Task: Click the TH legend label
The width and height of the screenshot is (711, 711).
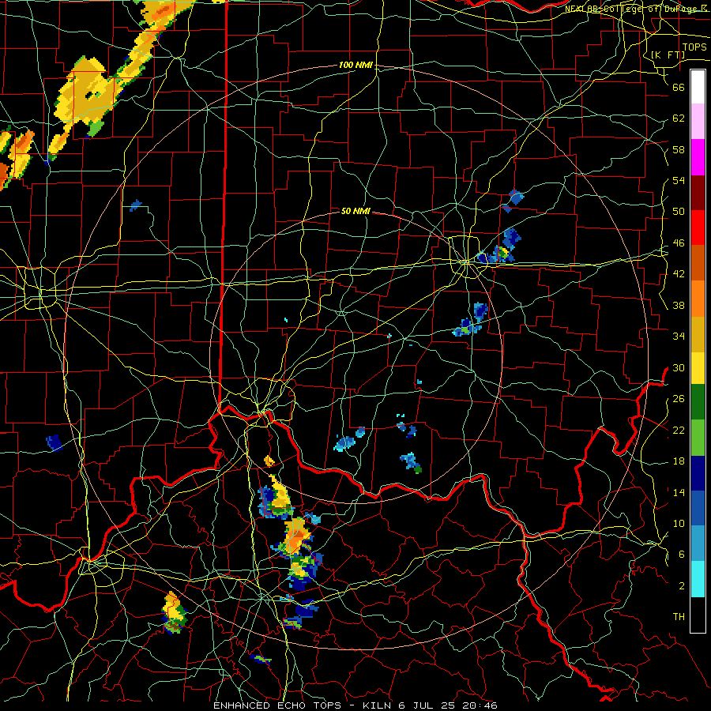Action: (679, 617)
